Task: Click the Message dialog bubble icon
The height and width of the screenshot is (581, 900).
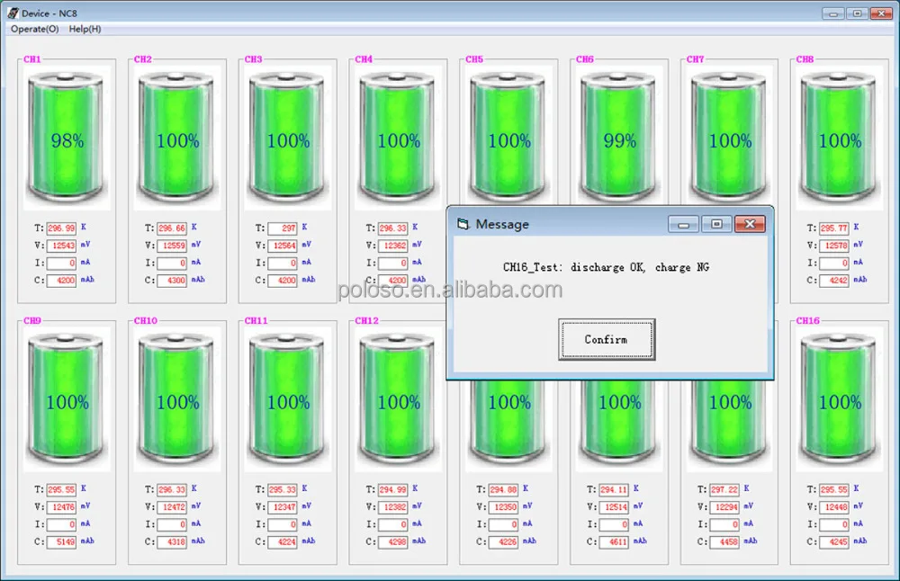Action: click(462, 224)
